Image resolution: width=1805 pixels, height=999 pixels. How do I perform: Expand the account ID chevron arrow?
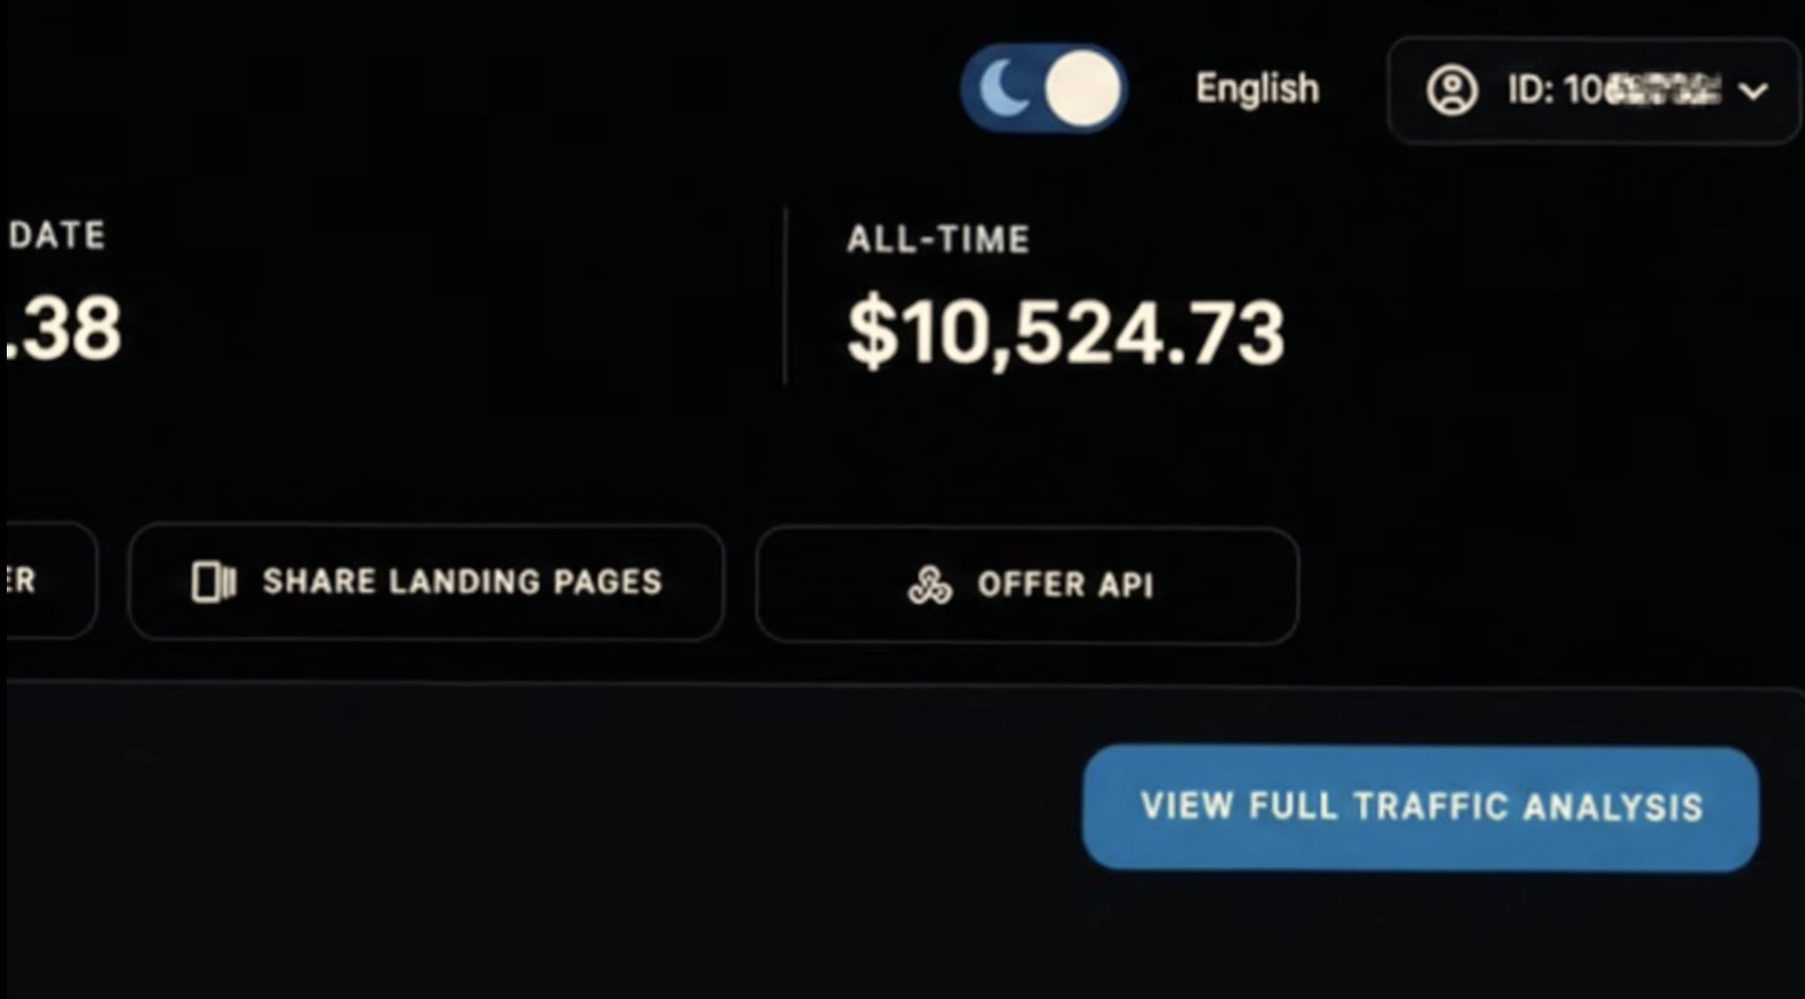pos(1753,91)
